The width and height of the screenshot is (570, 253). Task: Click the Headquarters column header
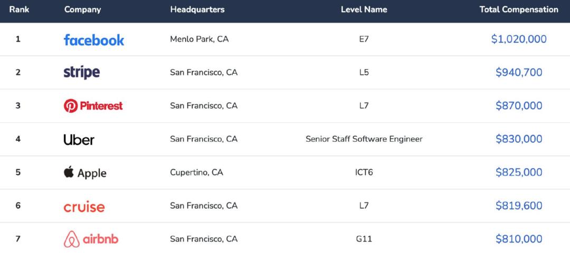point(197,10)
